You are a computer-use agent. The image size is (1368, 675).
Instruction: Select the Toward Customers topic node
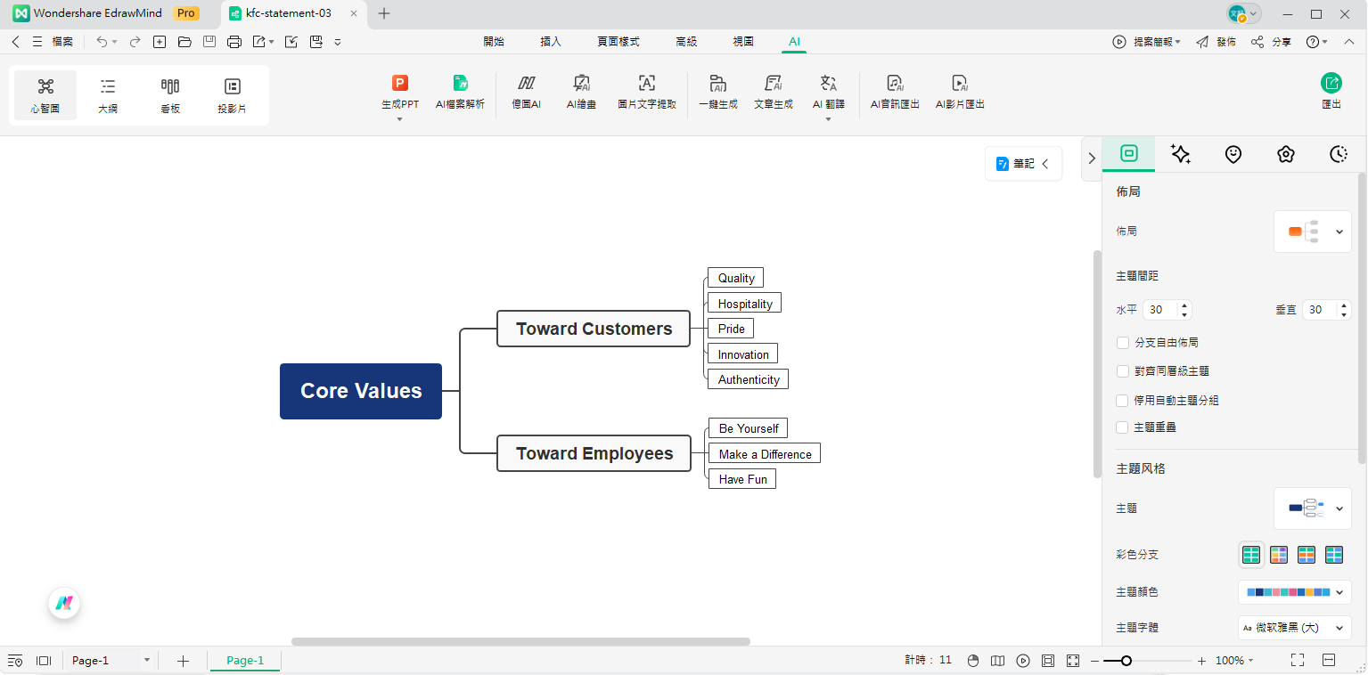594,329
